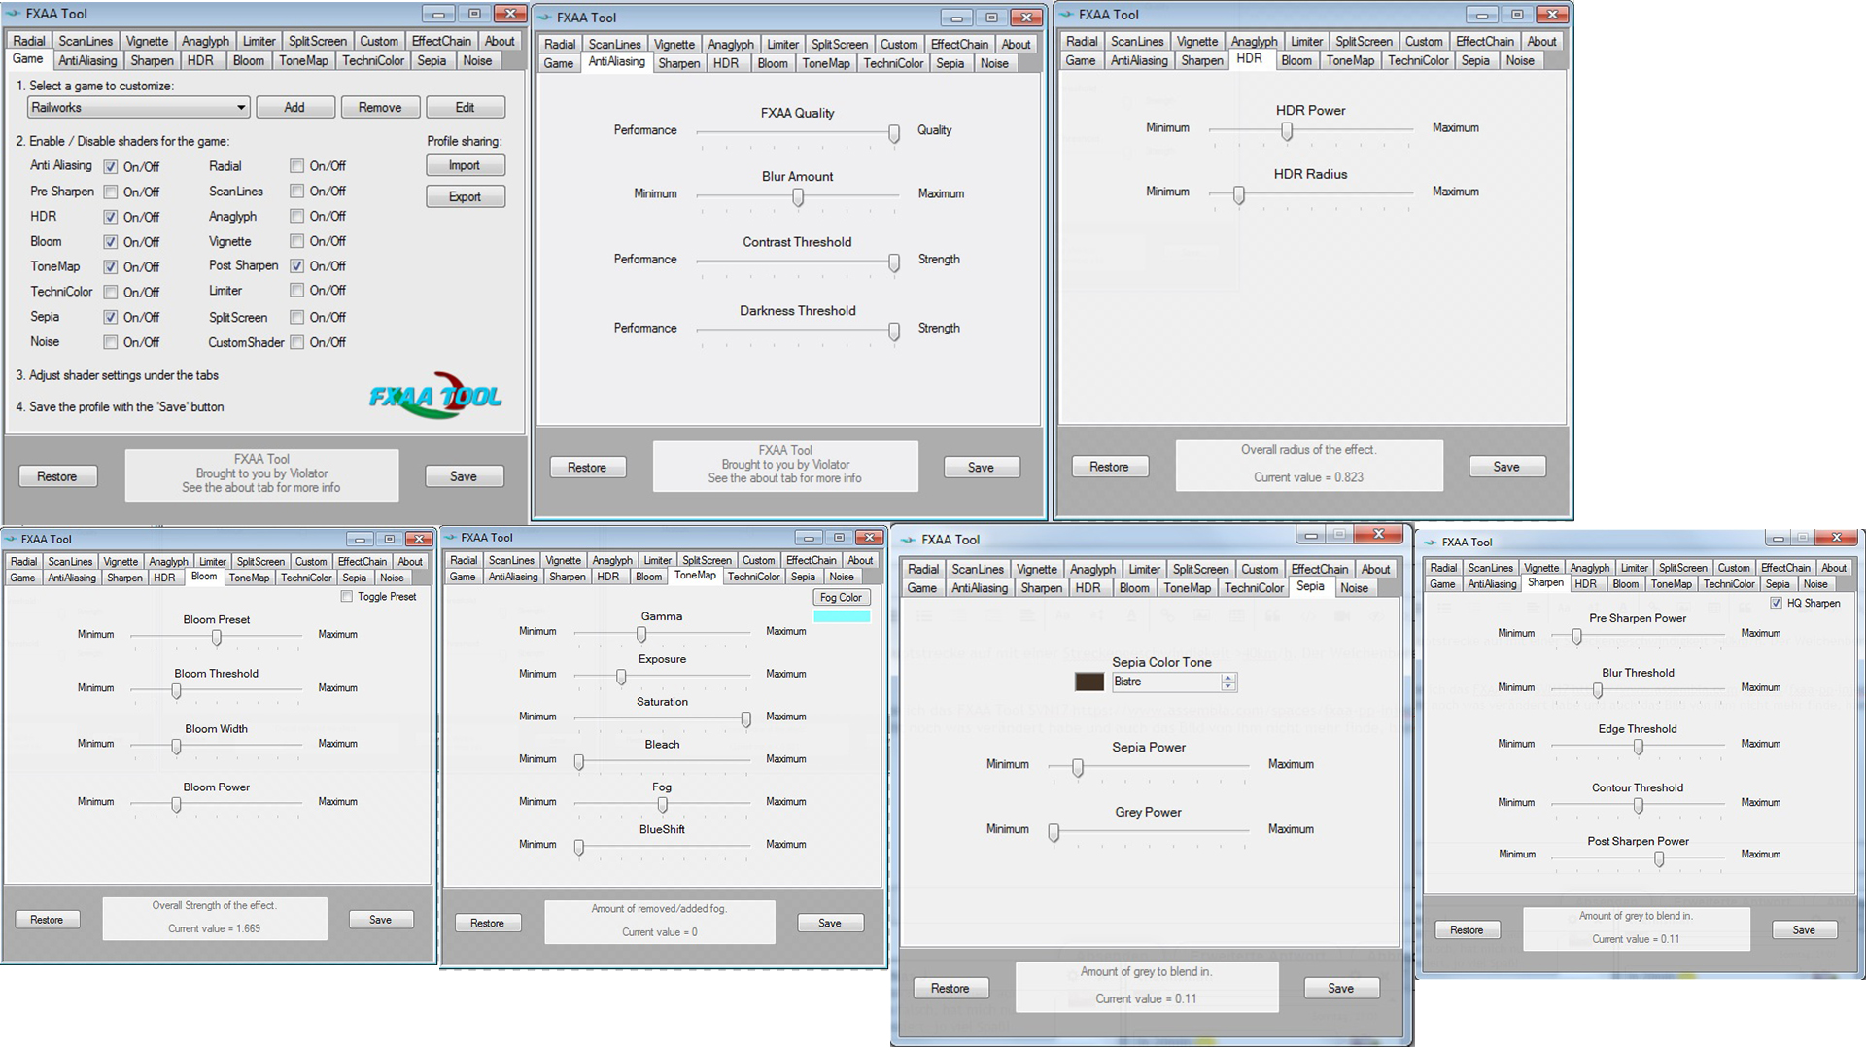The height and width of the screenshot is (1050, 1866).
Task: Uncheck the HQ Sharpen checkbox
Action: pyautogui.click(x=1777, y=603)
